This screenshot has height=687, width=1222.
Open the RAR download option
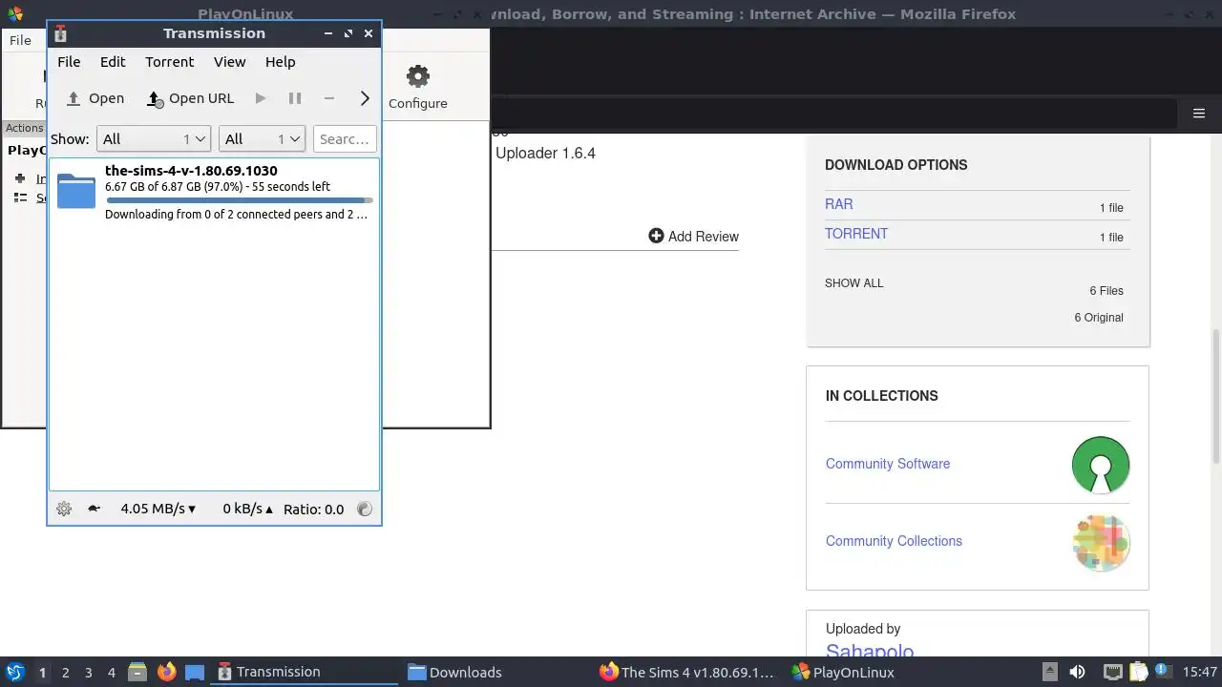(839, 204)
